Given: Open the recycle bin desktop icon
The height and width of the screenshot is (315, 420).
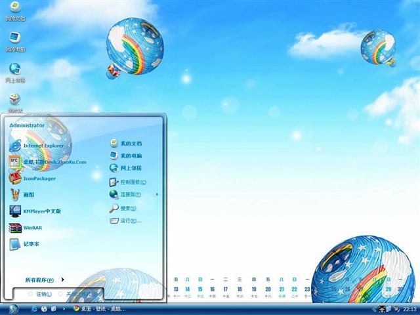Looking at the screenshot, I should pyautogui.click(x=15, y=103).
